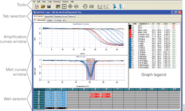185x111 pixels.
Task: Click the blue well D2 in well selector
Action: (62, 99)
